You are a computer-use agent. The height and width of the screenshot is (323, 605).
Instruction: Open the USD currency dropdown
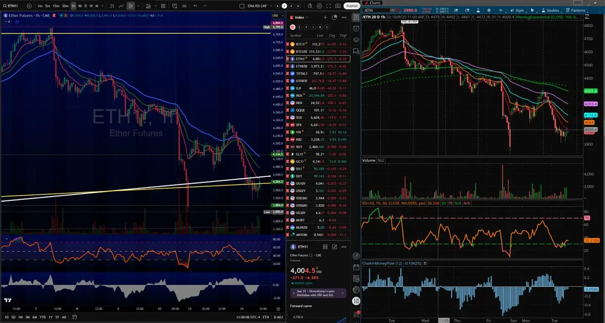coord(277,16)
